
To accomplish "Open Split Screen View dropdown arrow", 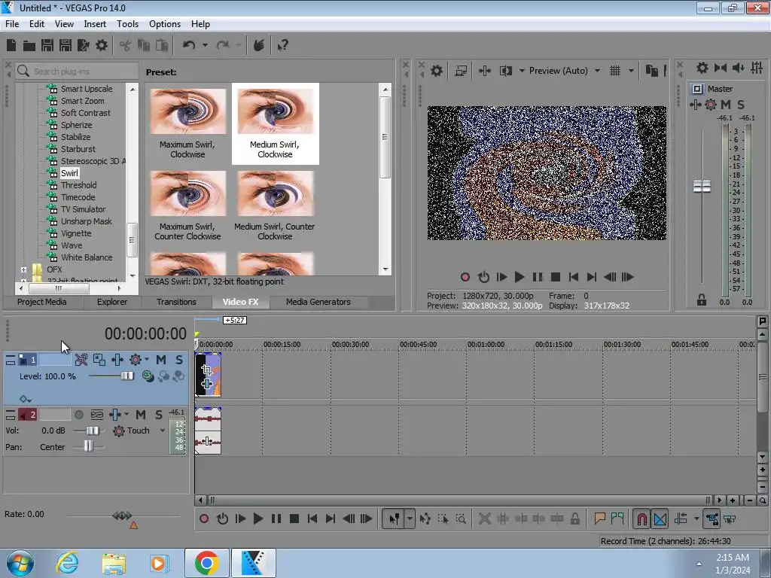I will tap(522, 71).
